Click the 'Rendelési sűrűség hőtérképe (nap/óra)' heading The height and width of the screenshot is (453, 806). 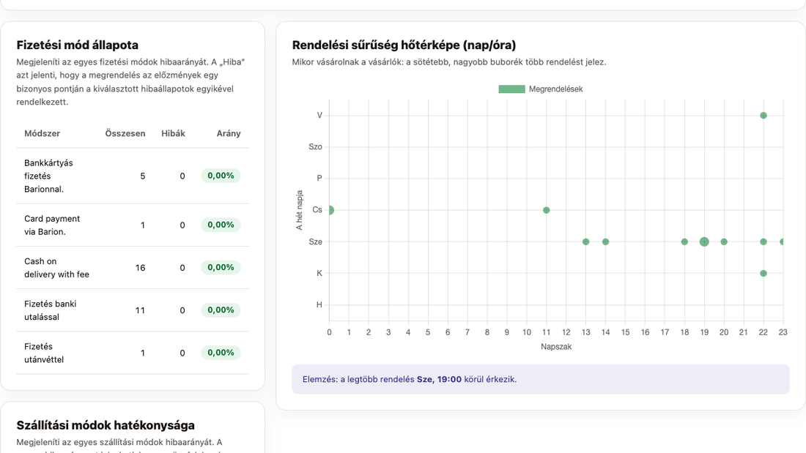point(404,45)
